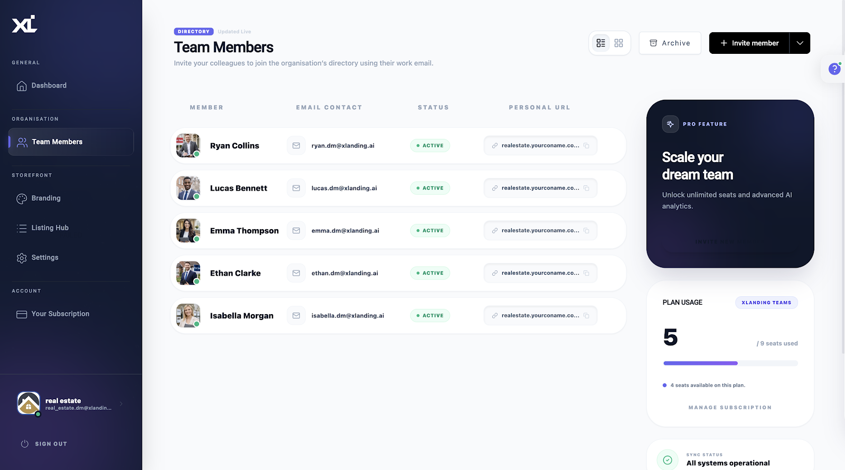Image resolution: width=845 pixels, height=470 pixels.
Task: Click mail icon for Ryan Collins
Action: click(296, 146)
